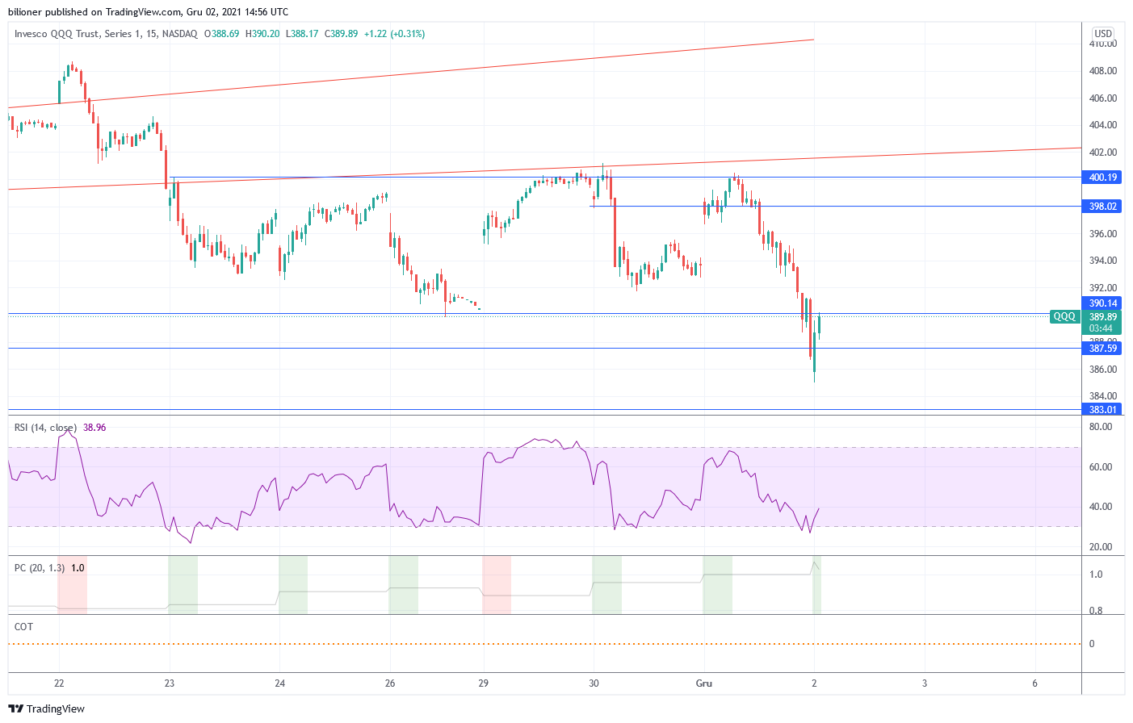Click the current price 389.89 label
The width and height of the screenshot is (1133, 723).
coord(1102,317)
